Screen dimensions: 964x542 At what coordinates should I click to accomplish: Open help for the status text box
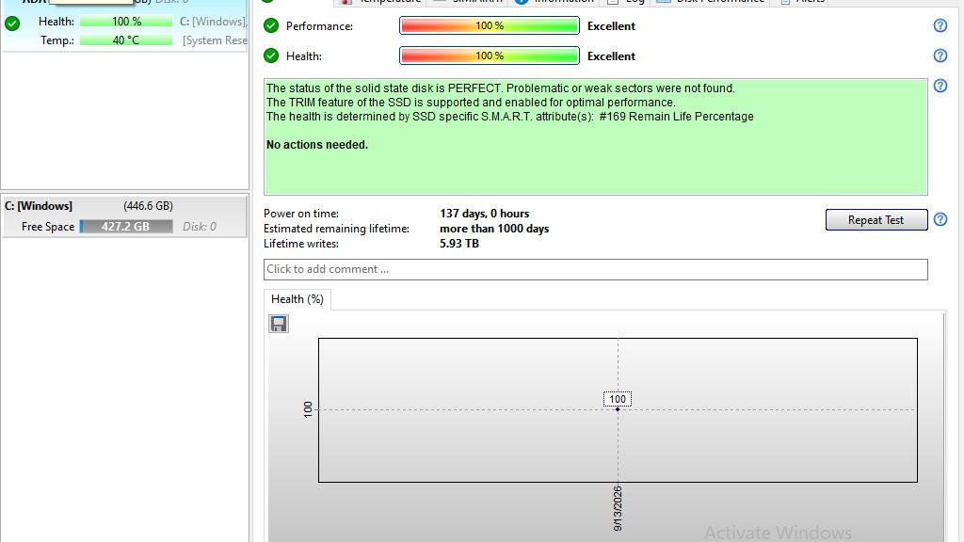pyautogui.click(x=940, y=86)
